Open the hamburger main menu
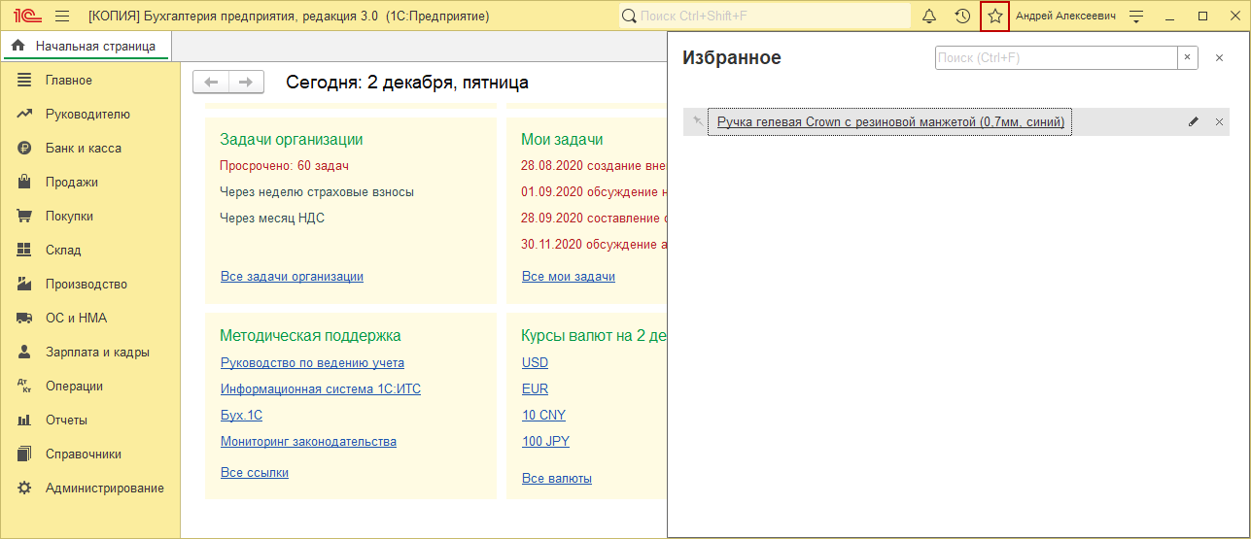This screenshot has width=1251, height=539. pos(62,17)
